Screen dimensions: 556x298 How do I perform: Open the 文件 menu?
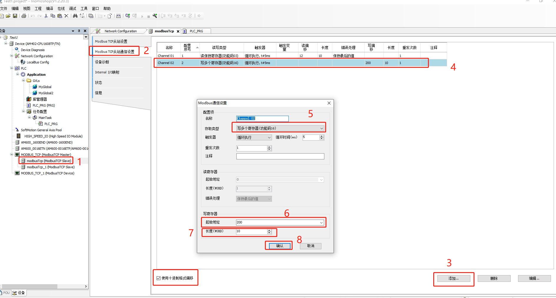pyautogui.click(x=4, y=9)
